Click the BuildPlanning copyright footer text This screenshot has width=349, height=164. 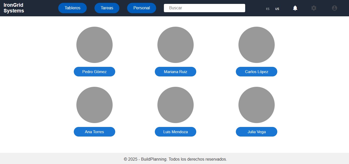coord(176,159)
